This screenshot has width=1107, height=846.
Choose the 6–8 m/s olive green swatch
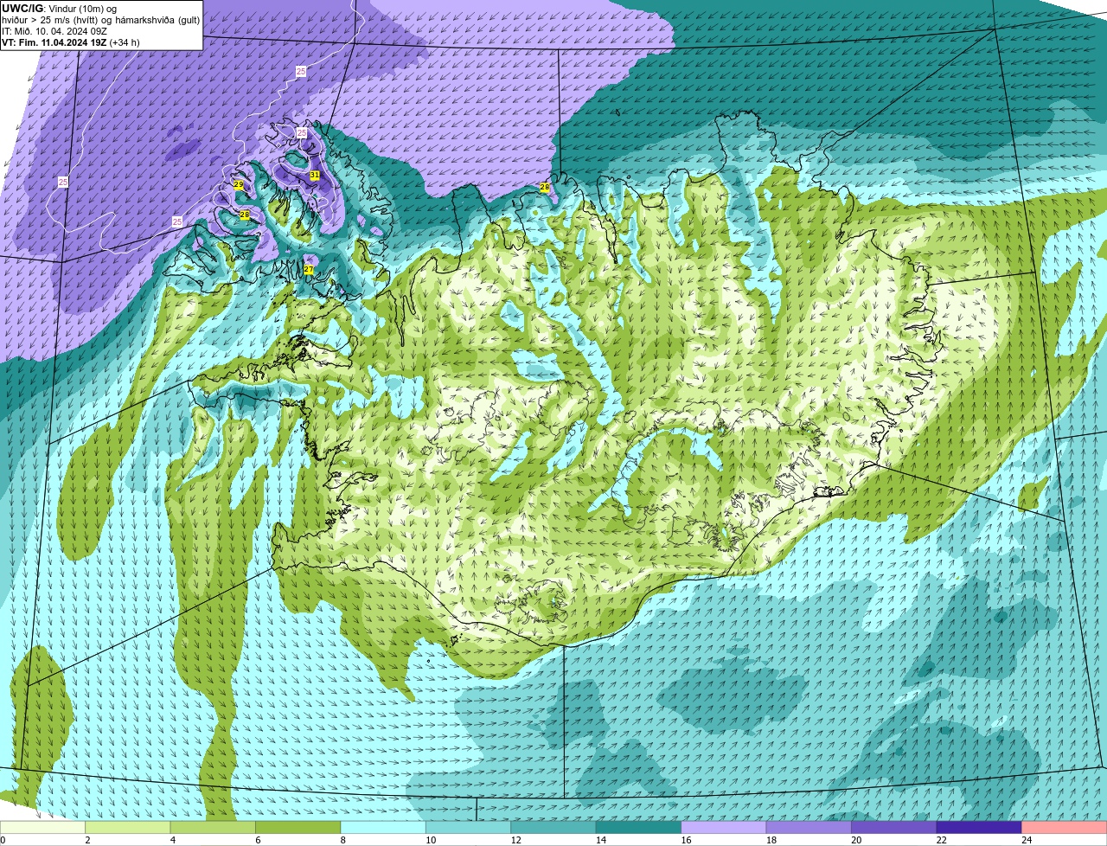298,827
